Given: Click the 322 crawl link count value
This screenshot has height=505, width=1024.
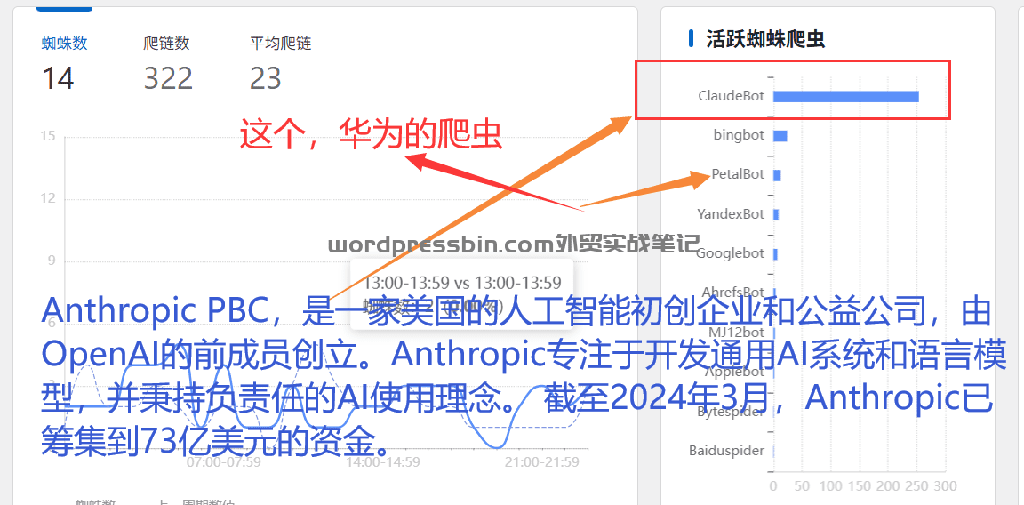Looking at the screenshot, I should pyautogui.click(x=169, y=78).
